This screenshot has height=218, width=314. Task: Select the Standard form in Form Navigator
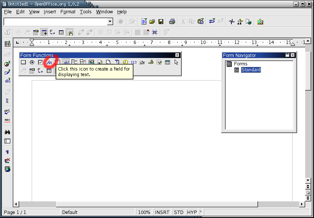251,70
